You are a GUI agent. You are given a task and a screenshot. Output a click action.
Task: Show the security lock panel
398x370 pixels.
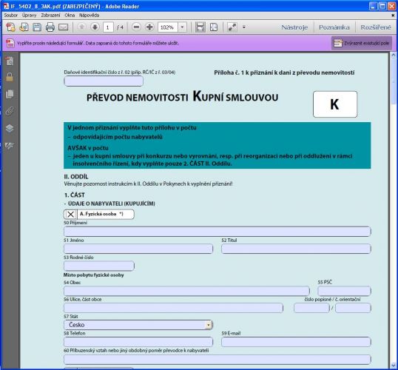tap(10, 77)
